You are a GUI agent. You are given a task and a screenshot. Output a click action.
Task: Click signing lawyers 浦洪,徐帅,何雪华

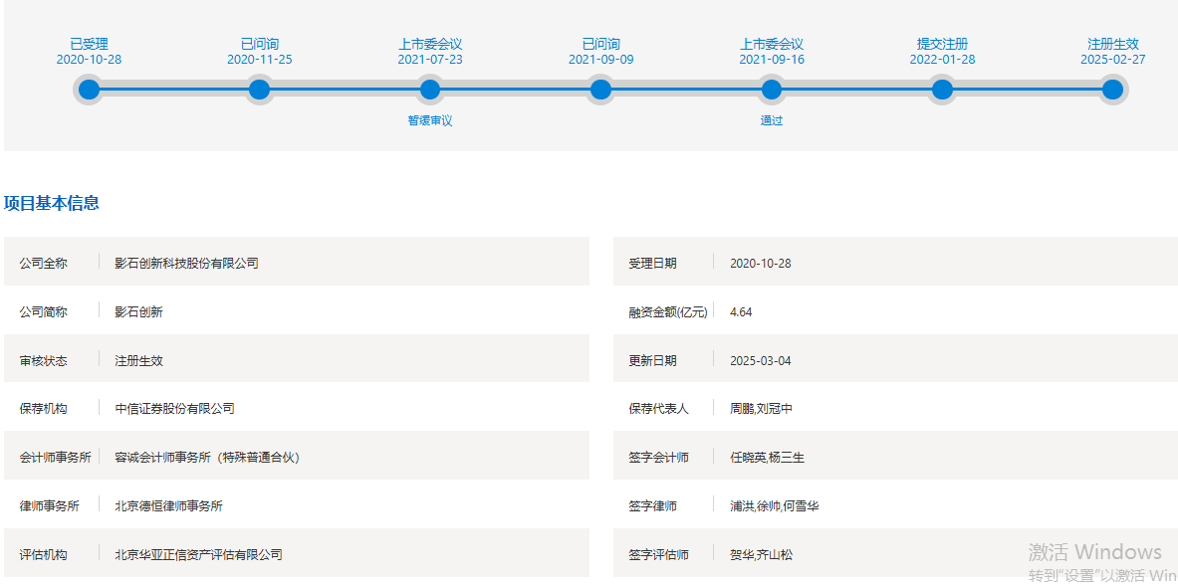pos(774,506)
